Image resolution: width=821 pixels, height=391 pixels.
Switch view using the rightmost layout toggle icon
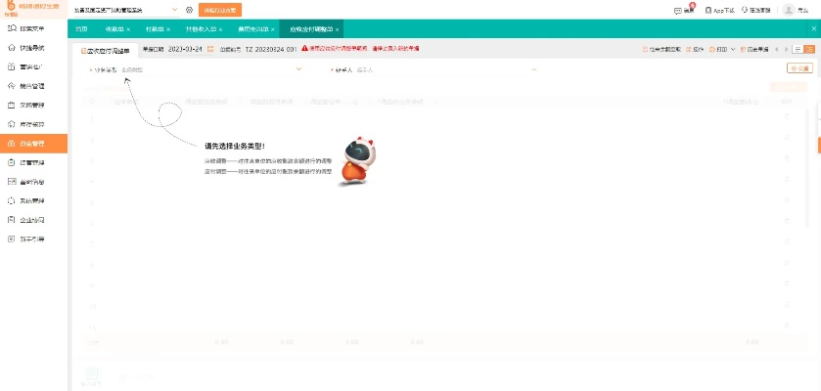coord(809,48)
